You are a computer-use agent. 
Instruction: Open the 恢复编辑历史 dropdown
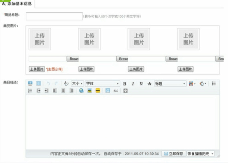click(x=201, y=154)
